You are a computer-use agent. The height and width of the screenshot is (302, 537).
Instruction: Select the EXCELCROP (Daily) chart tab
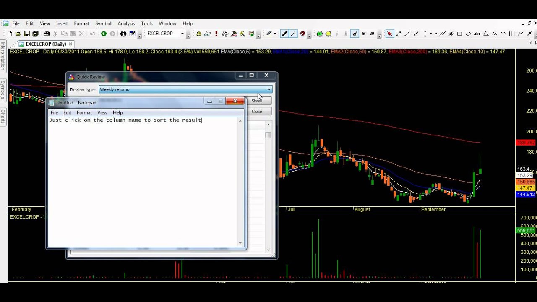pos(46,44)
